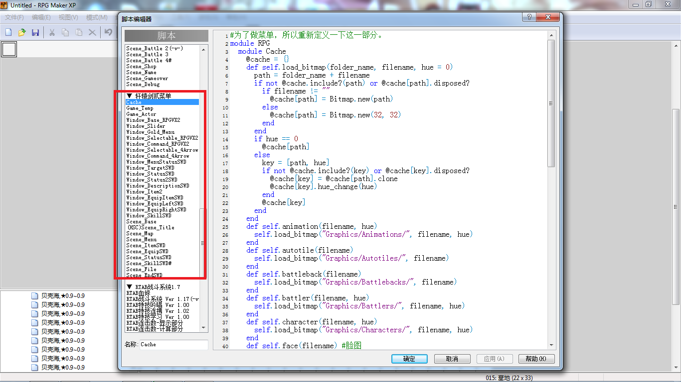The height and width of the screenshot is (382, 681).
Task: Open a project using the folder icon
Action: click(x=22, y=32)
